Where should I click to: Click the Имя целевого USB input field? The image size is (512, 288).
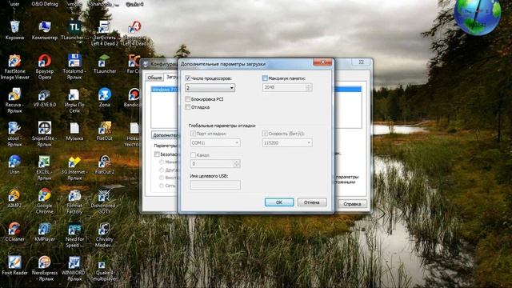(215, 185)
